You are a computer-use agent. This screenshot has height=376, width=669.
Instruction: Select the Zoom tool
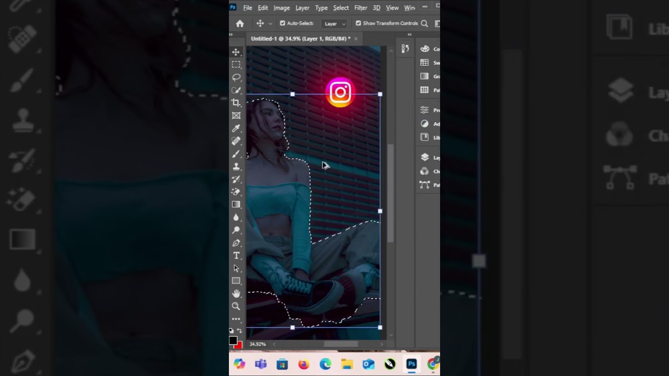point(236,306)
